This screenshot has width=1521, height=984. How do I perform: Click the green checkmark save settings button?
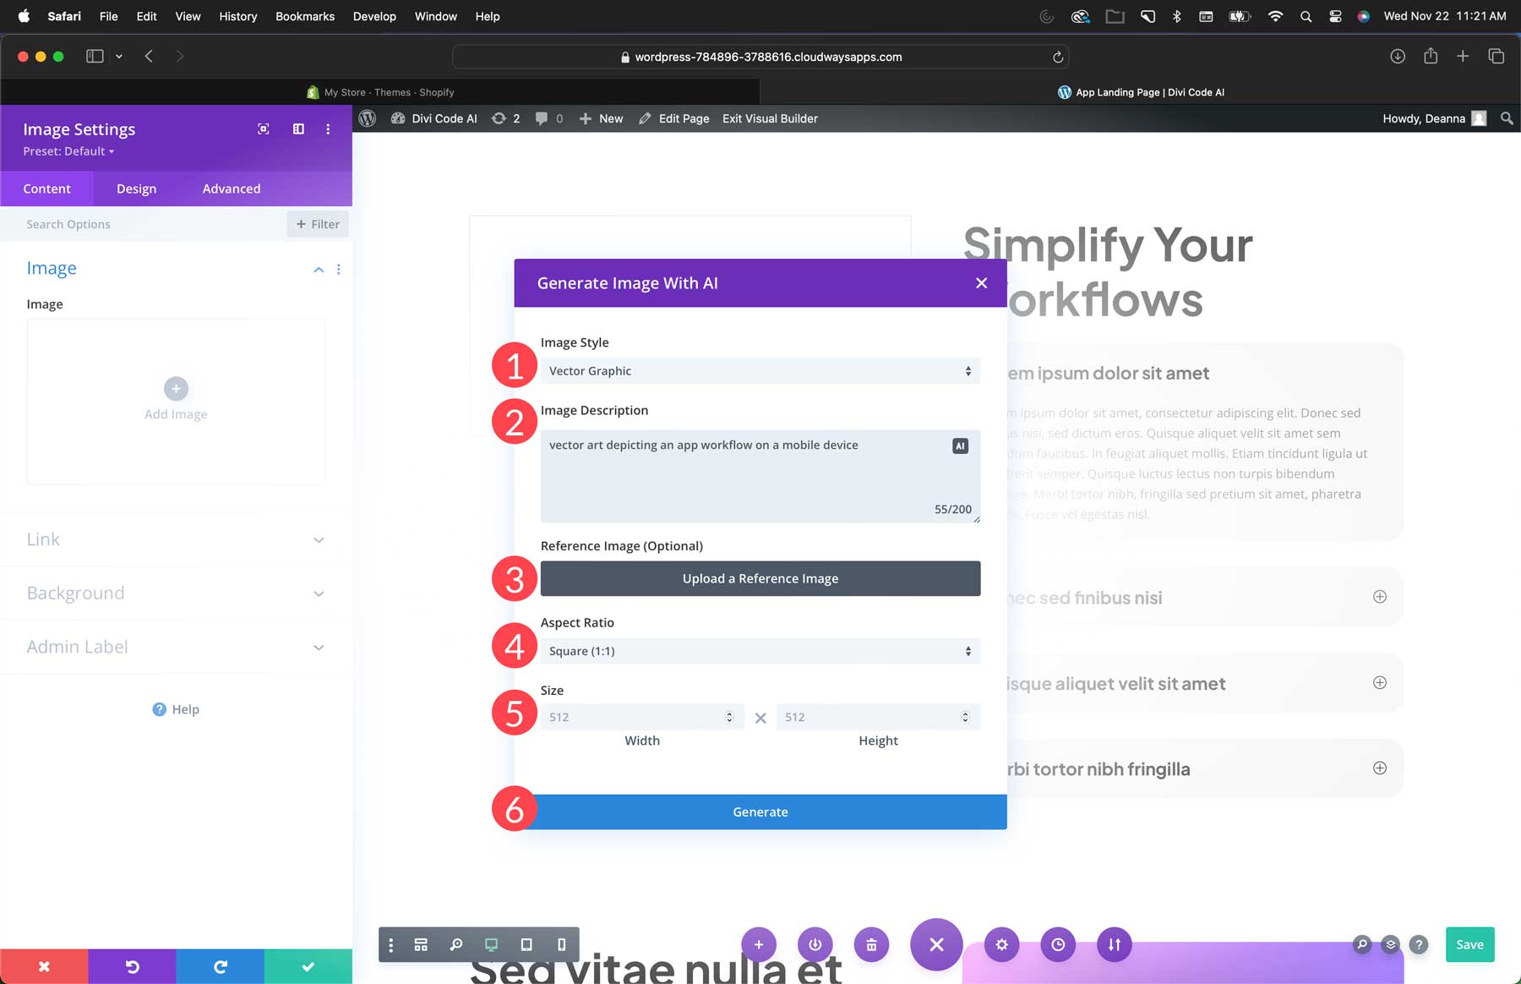click(308, 966)
